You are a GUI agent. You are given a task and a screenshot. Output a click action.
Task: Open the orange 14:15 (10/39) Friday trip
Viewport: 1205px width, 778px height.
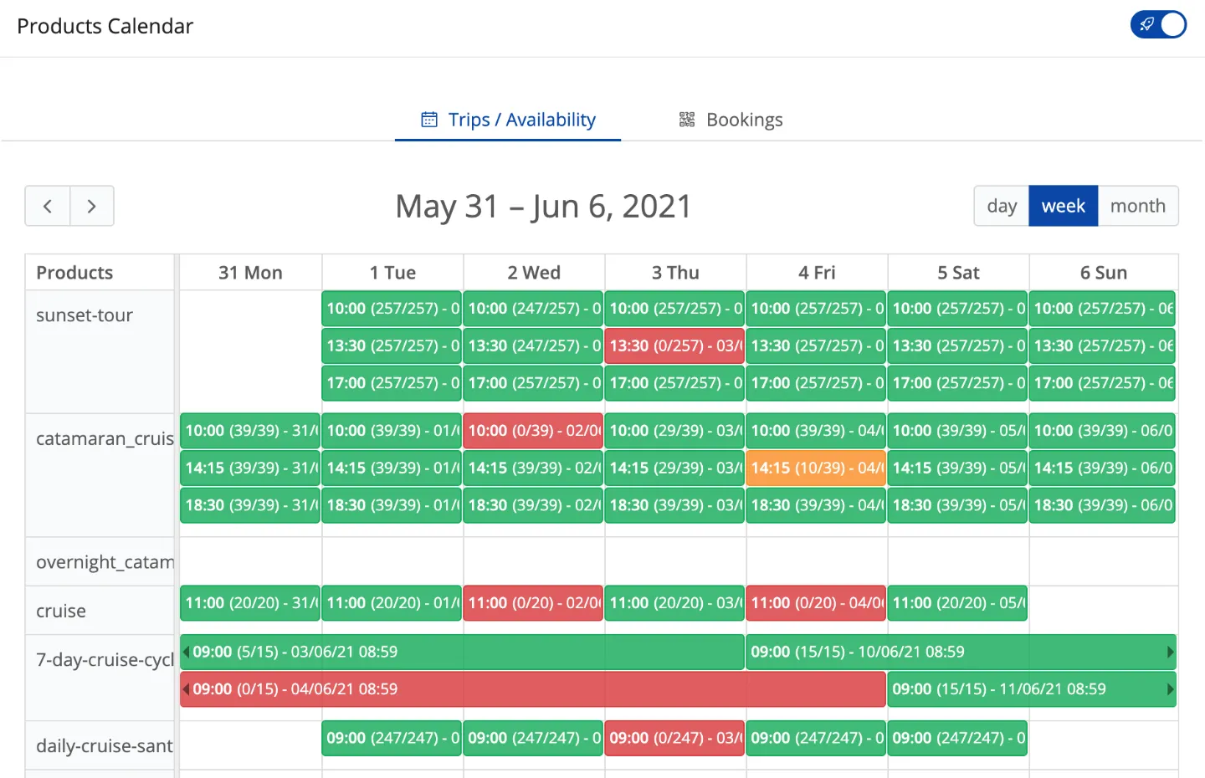tap(816, 468)
